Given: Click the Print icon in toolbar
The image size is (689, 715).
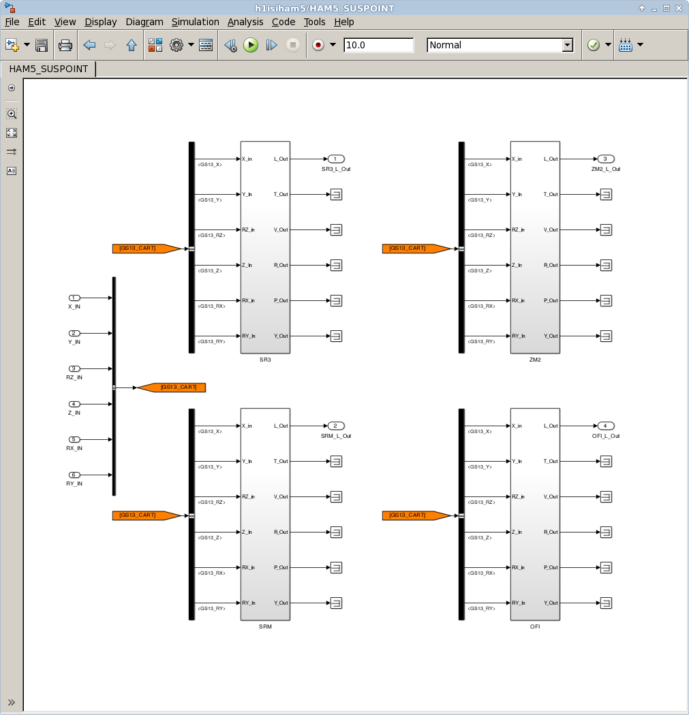Looking at the screenshot, I should (65, 45).
